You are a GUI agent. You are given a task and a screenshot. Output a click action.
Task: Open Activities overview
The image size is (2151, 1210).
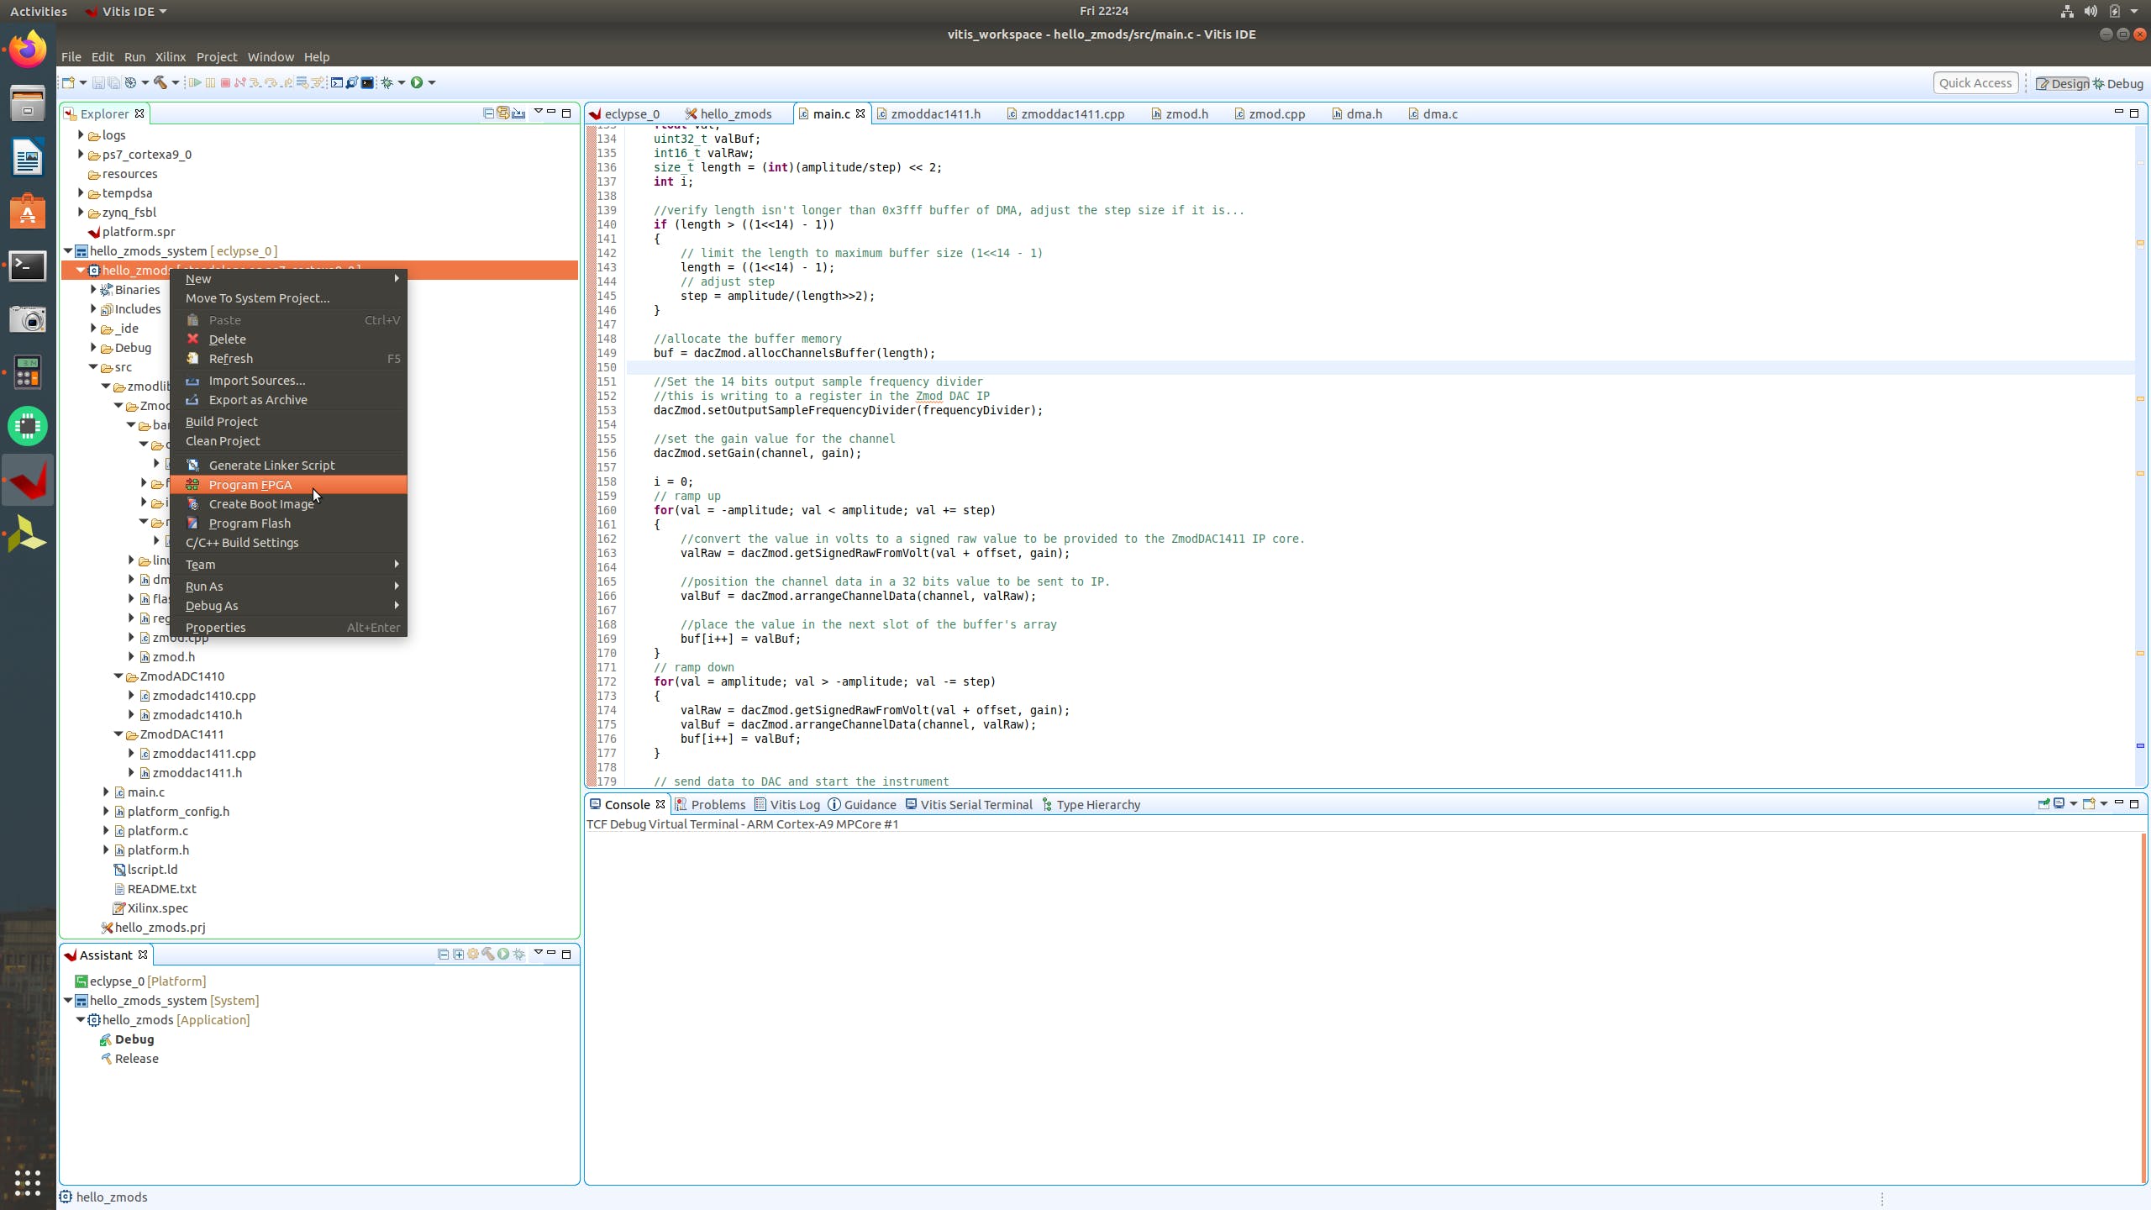(x=38, y=11)
